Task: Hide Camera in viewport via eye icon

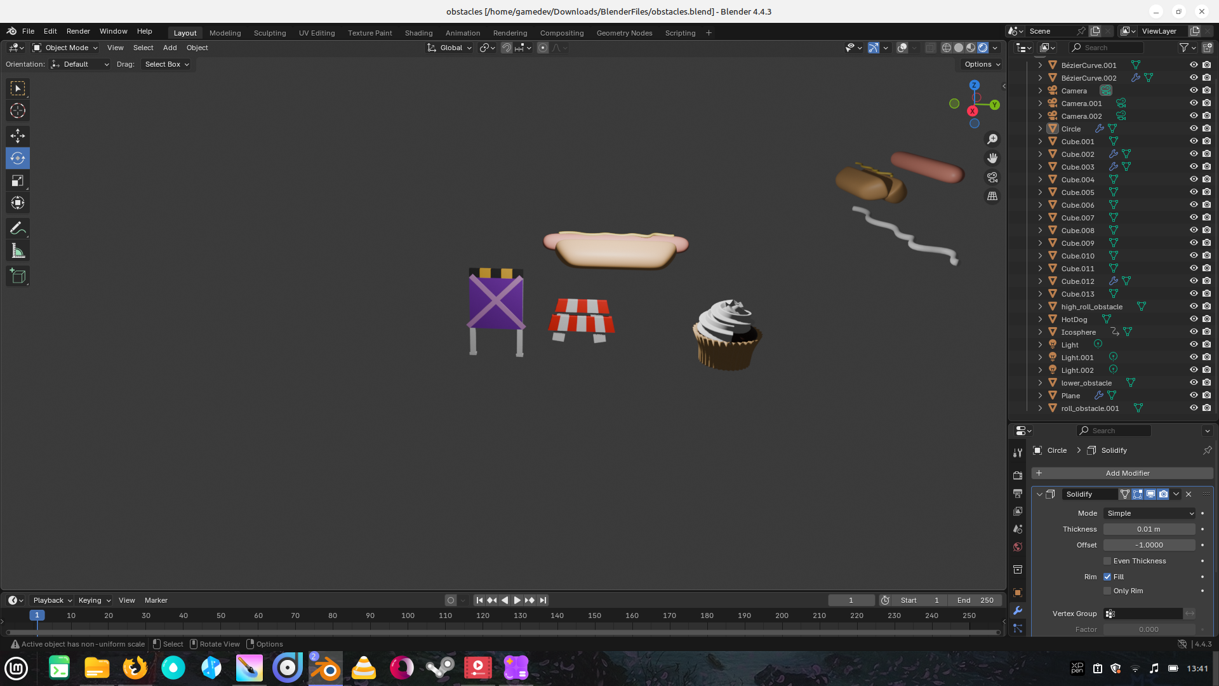Action: [1194, 90]
